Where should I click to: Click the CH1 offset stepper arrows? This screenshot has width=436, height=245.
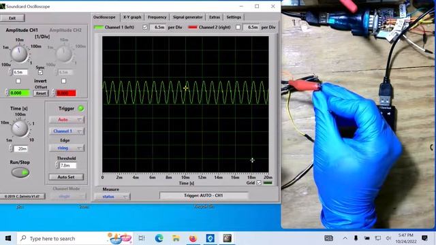(7, 93)
